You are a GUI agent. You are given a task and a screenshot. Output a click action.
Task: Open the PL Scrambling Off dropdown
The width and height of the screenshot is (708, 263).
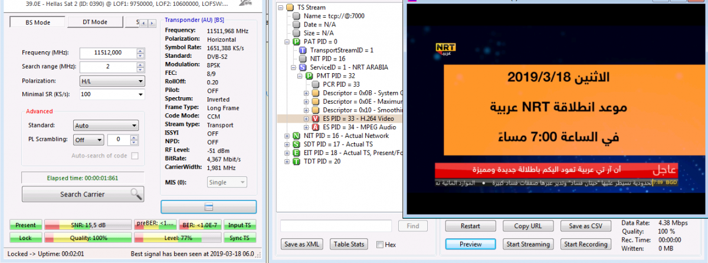click(x=88, y=140)
